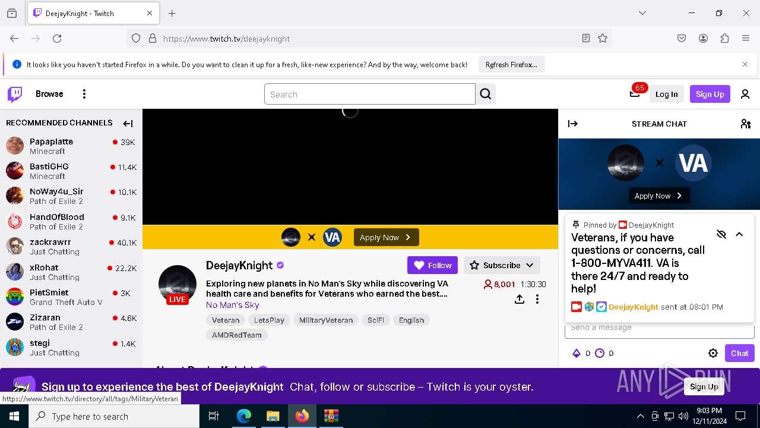Open stegi's recommended channel
This screenshot has height=428, width=760.
click(71, 347)
